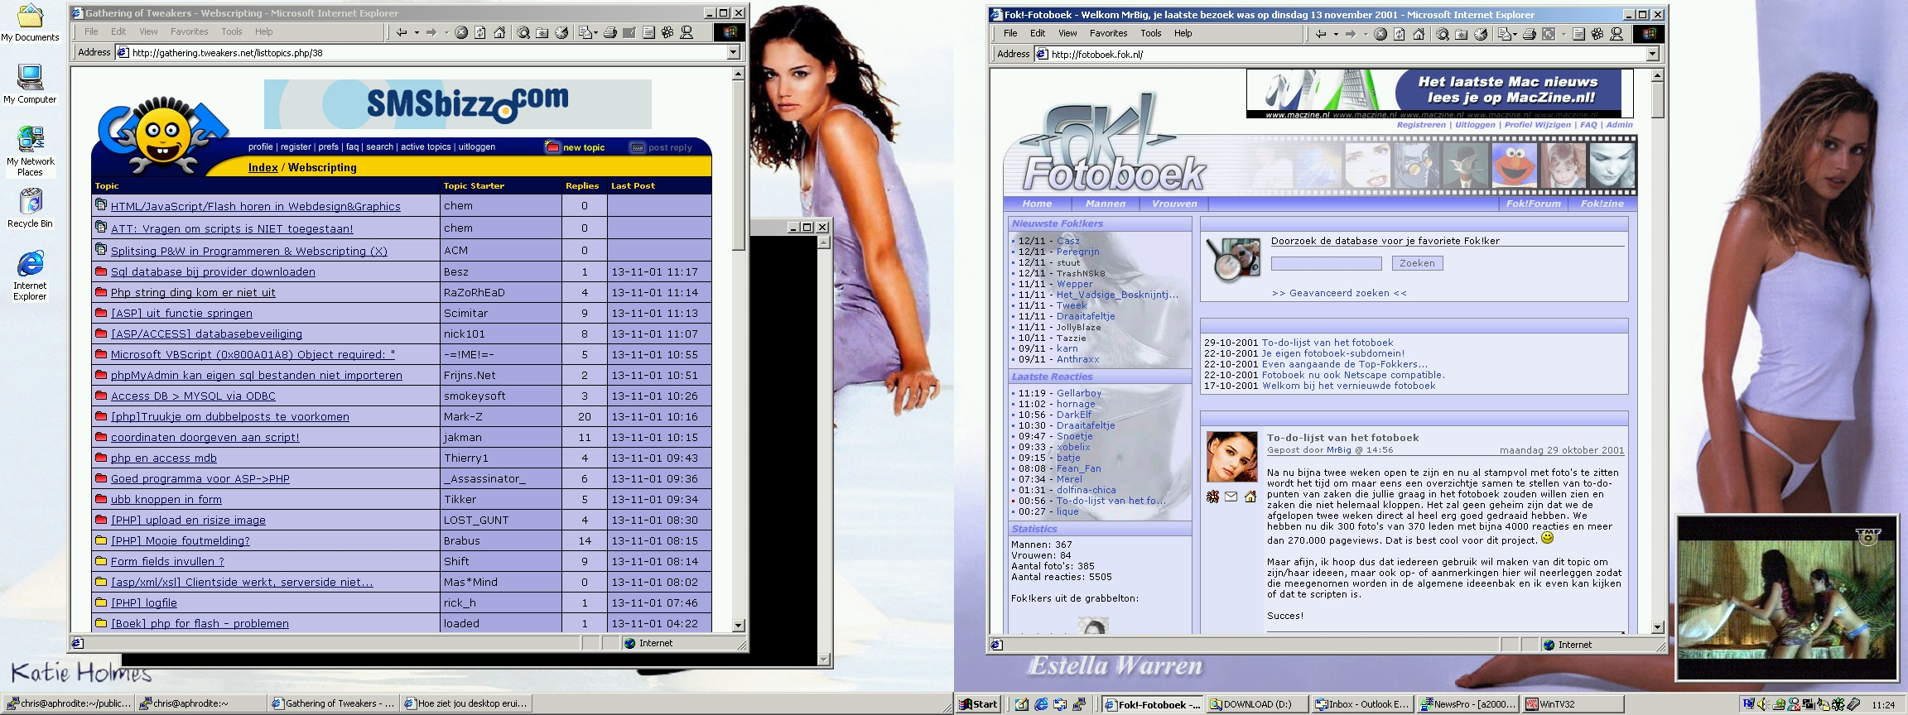Click SMSbizz.com banner advertisement
Screen dimensions: 1908x715
point(458,104)
